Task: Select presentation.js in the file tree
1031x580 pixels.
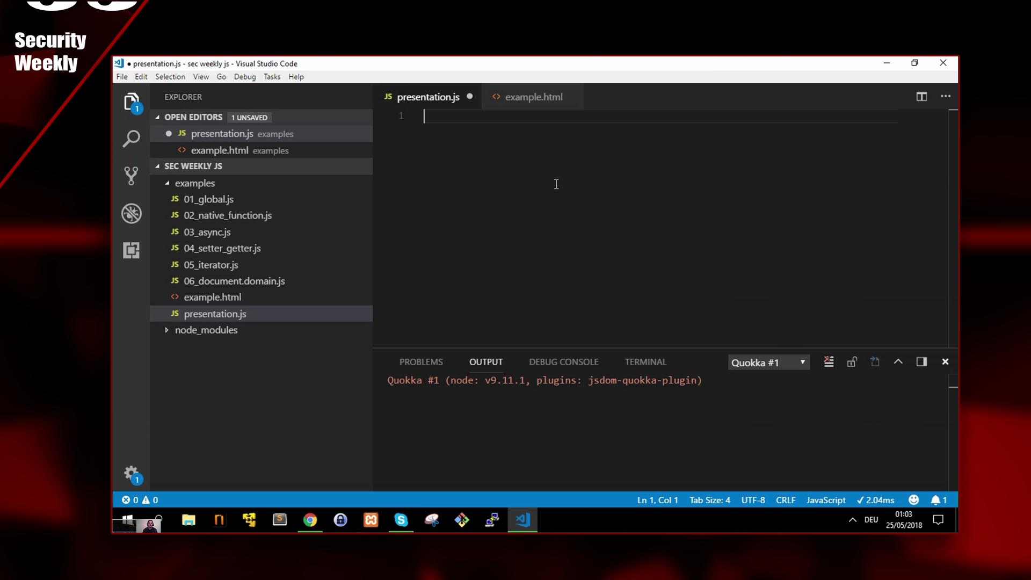Action: coord(261,314)
